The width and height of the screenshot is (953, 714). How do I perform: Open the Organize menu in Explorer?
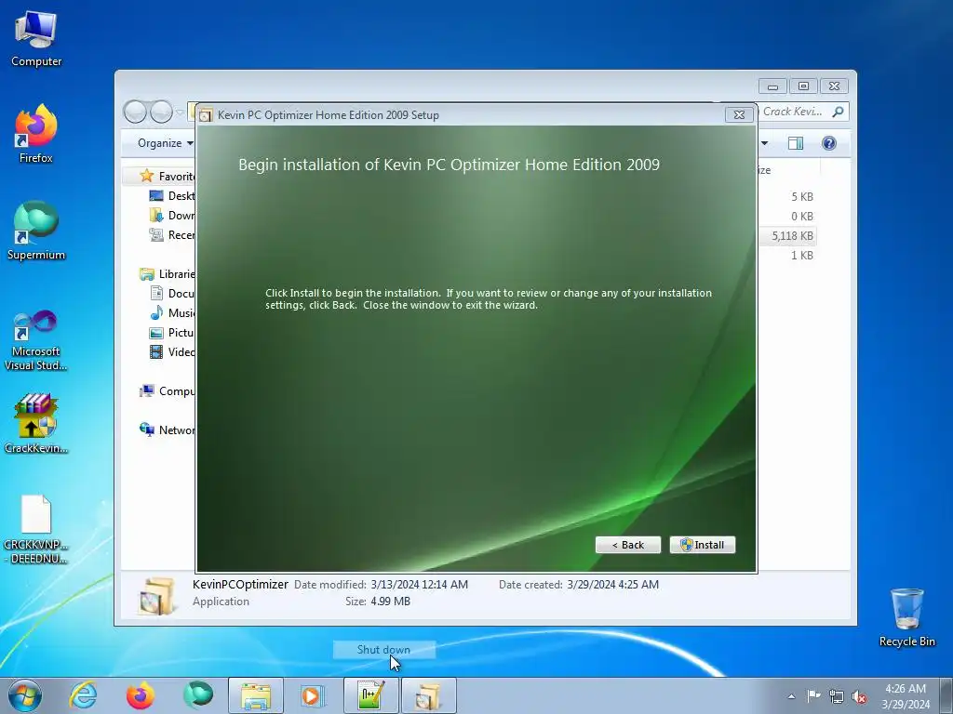(165, 143)
